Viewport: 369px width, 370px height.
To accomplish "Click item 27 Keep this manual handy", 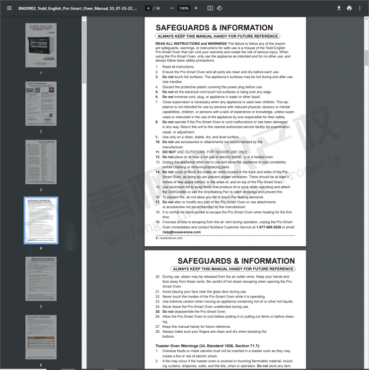I will coord(193,327).
